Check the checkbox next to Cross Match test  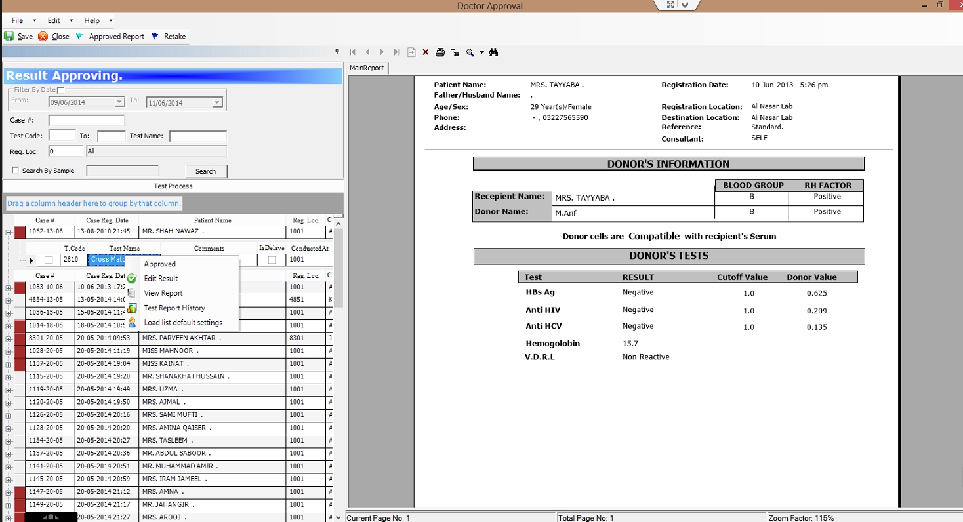pyautogui.click(x=48, y=259)
